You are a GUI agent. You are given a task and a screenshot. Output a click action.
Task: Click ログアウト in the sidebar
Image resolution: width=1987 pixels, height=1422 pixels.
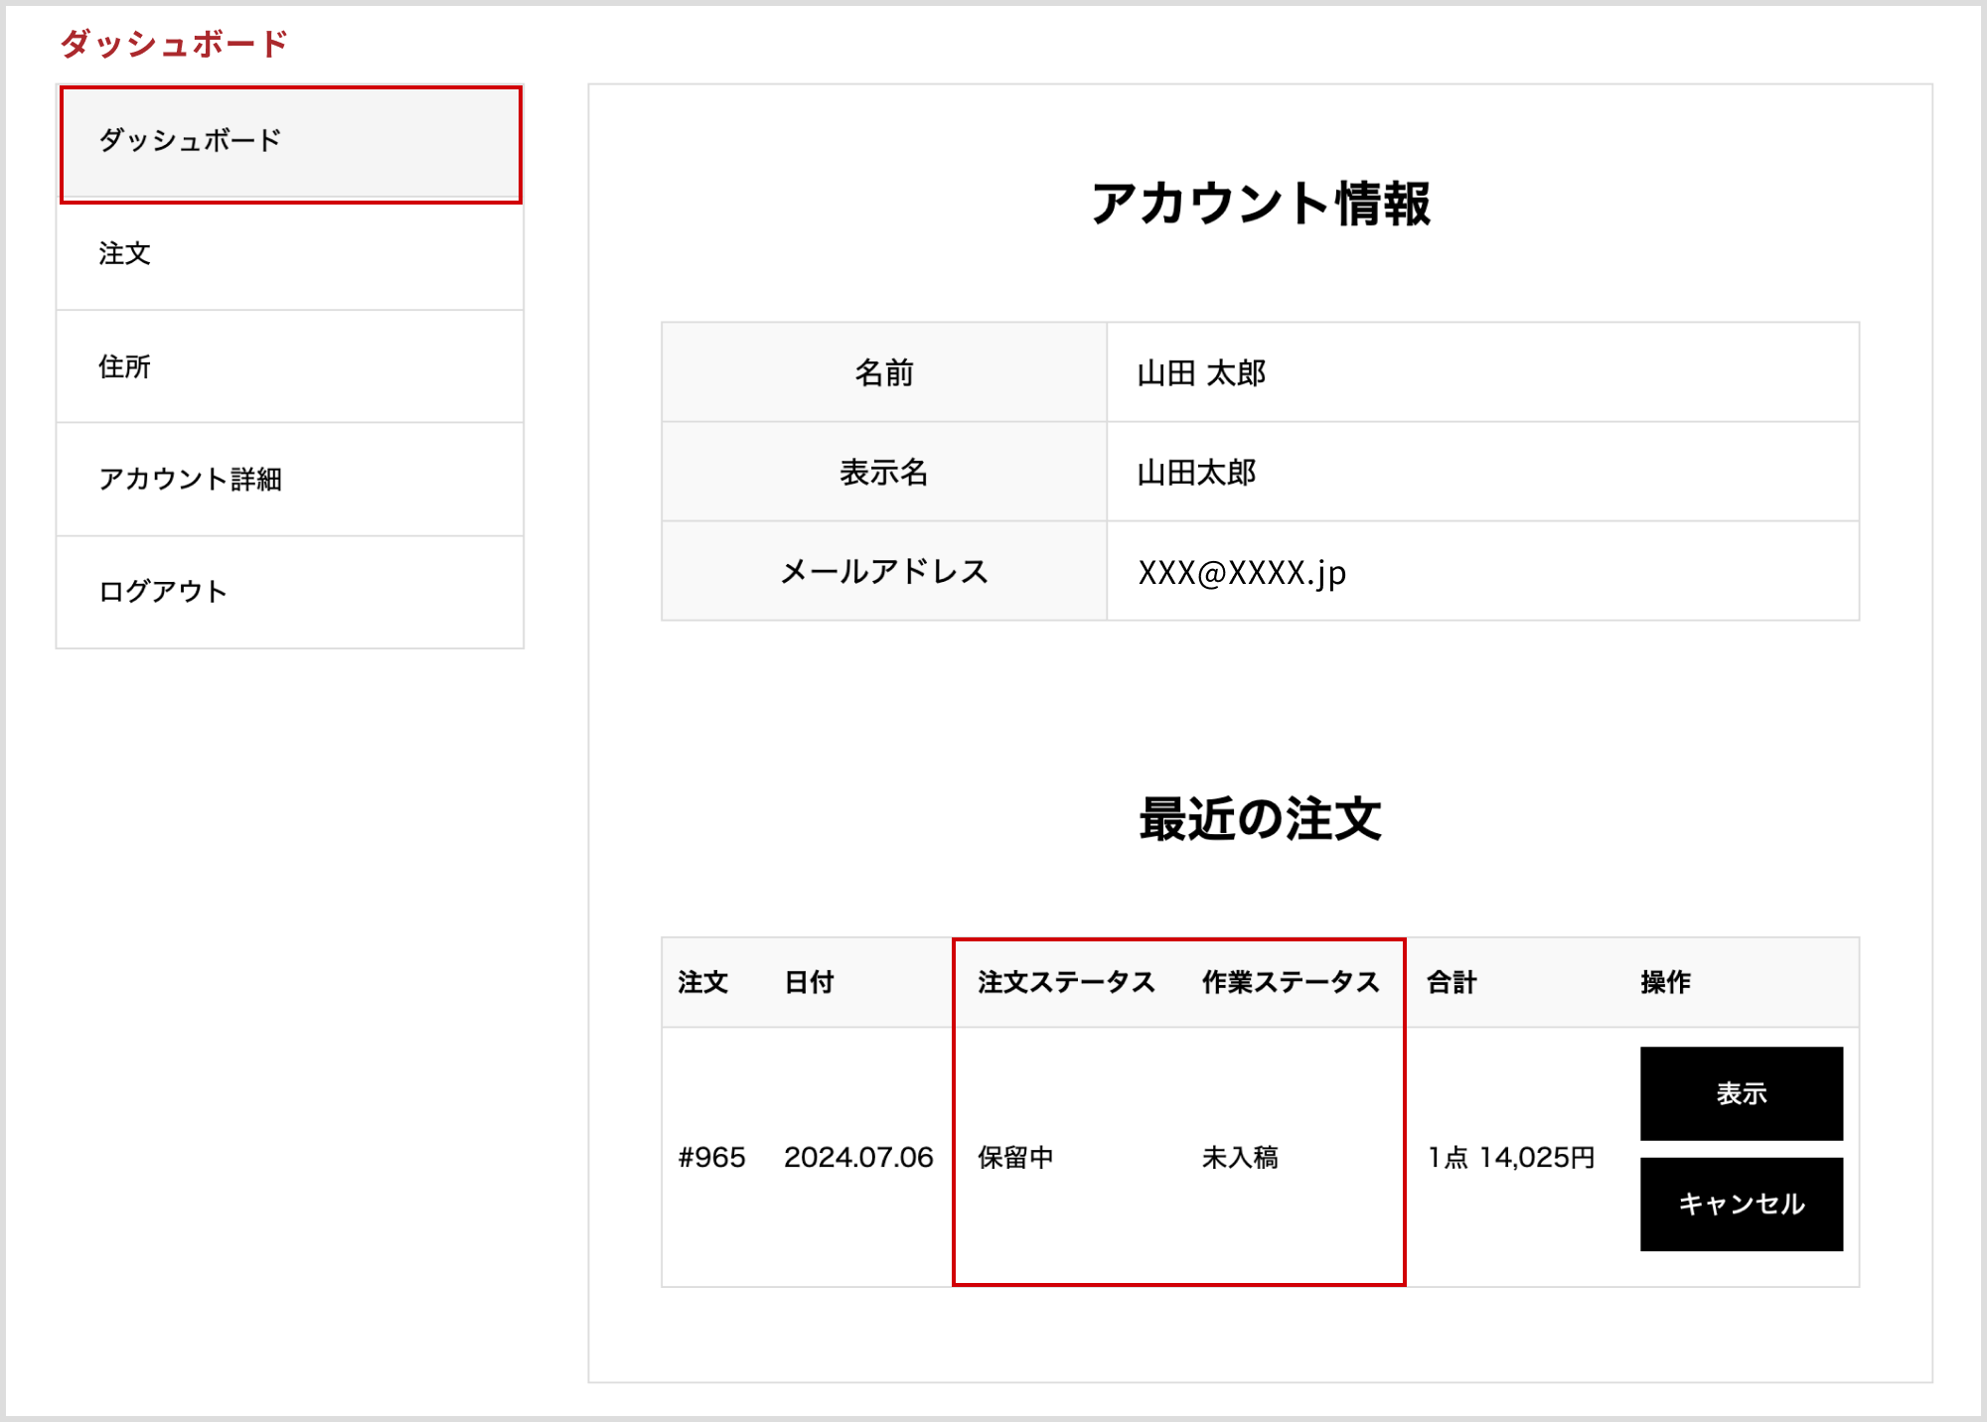[290, 592]
